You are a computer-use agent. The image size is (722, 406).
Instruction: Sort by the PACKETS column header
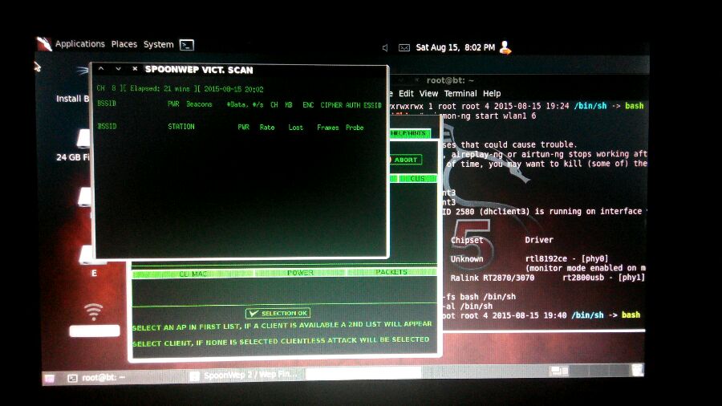point(391,272)
